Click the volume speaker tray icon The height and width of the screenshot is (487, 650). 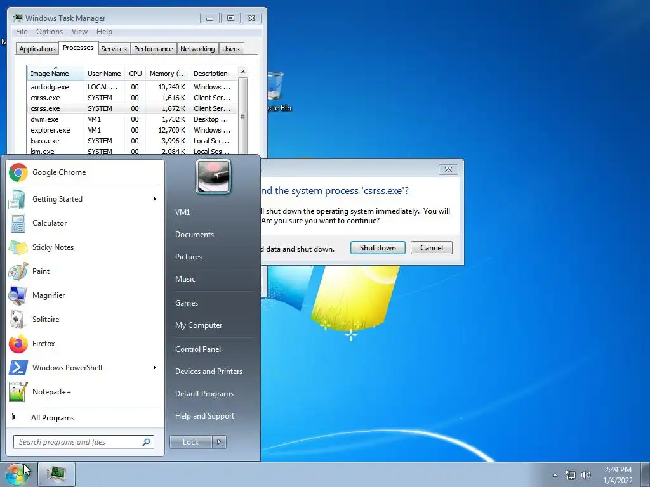(x=585, y=475)
